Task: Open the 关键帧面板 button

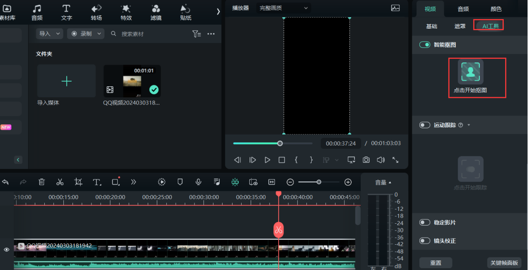Action: click(504, 263)
